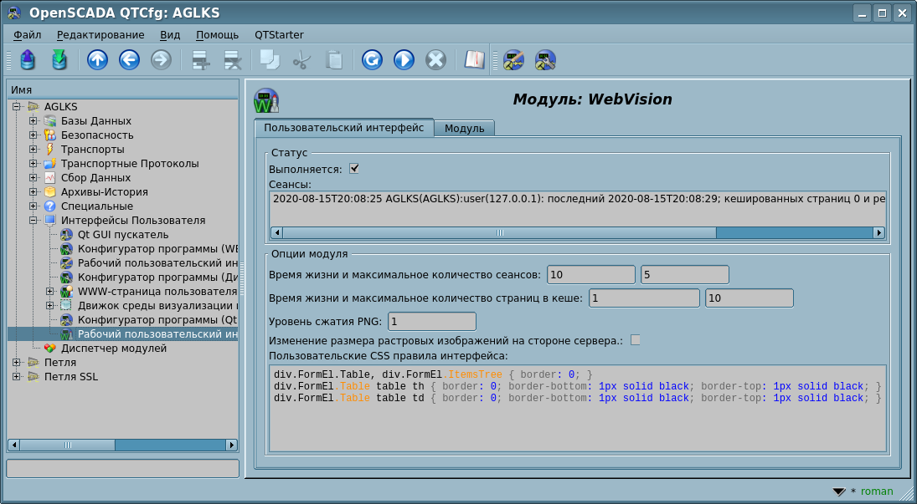Select the session entry in Сеансы list
Viewport: 917px width, 504px height.
point(579,199)
